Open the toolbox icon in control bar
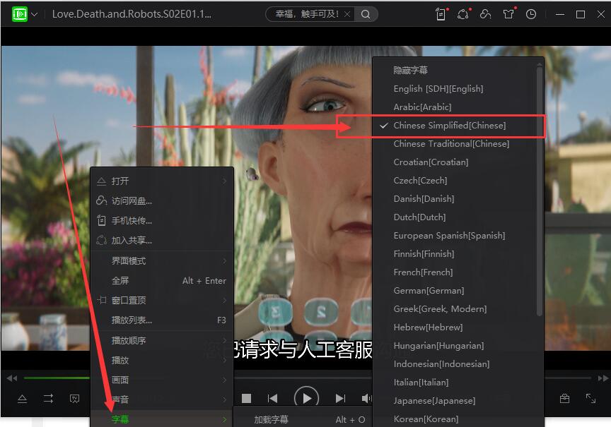This screenshot has width=611, height=427. point(564,399)
